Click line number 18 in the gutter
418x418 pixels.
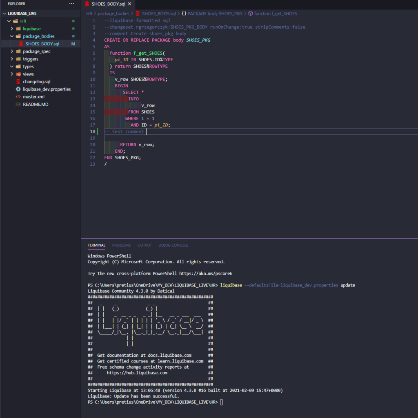click(x=93, y=131)
